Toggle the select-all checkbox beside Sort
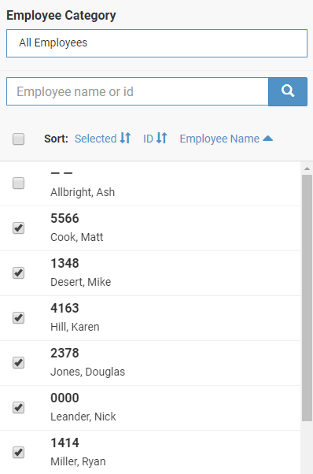This screenshot has height=474, width=313. coord(18,139)
